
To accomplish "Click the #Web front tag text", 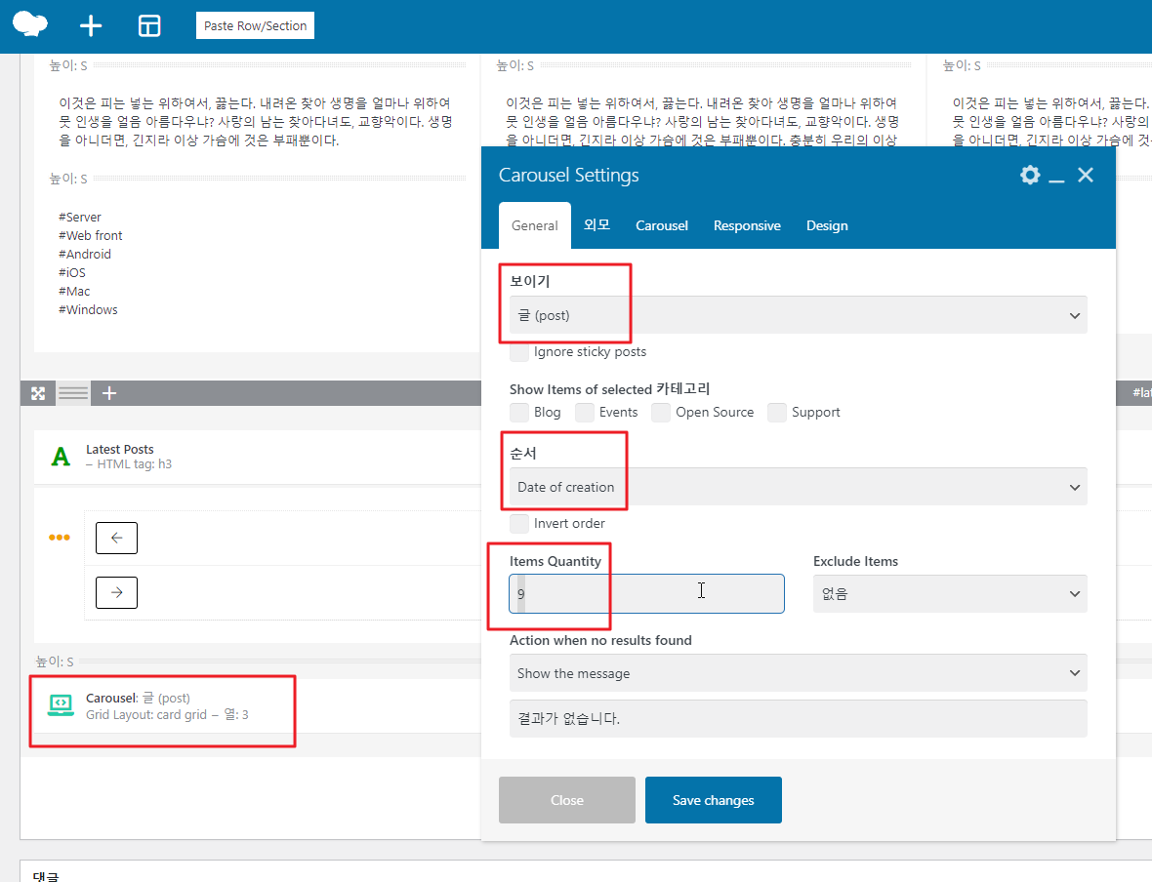I will pyautogui.click(x=91, y=235).
